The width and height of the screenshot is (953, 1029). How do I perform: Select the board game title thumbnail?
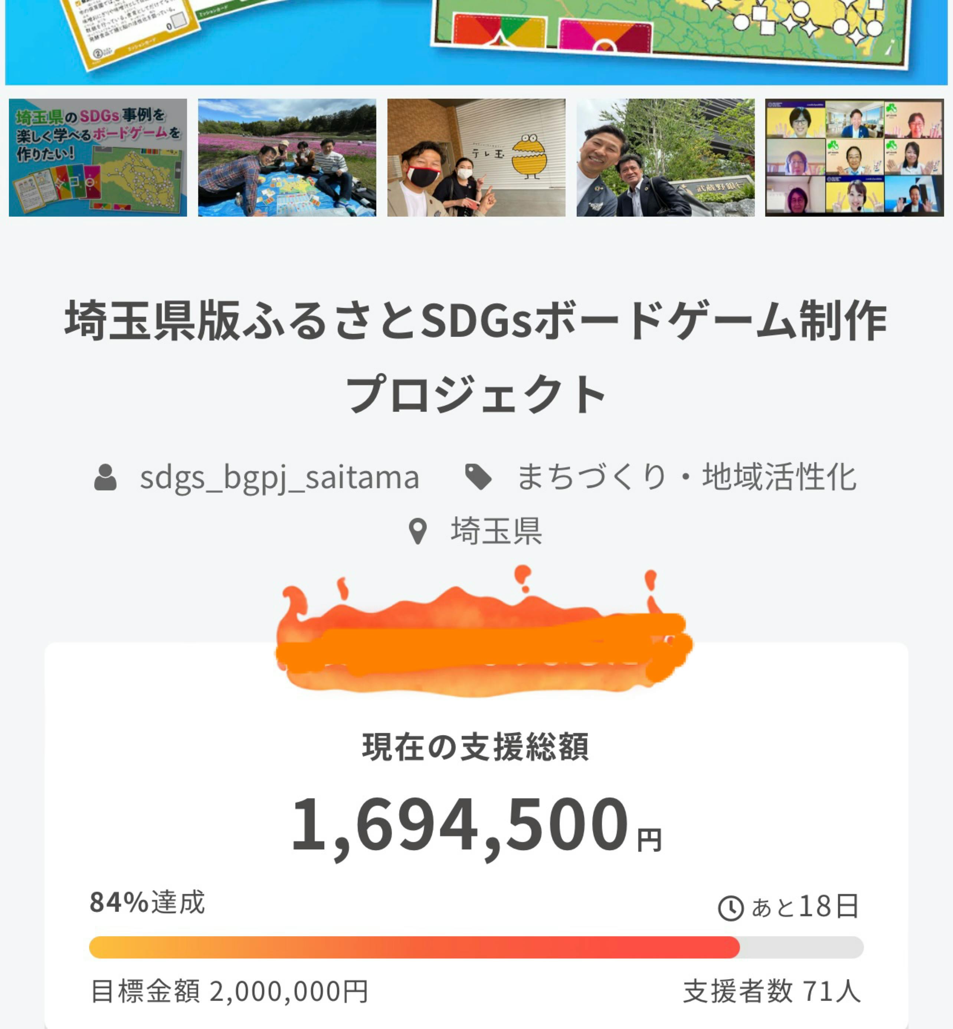pyautogui.click(x=98, y=157)
